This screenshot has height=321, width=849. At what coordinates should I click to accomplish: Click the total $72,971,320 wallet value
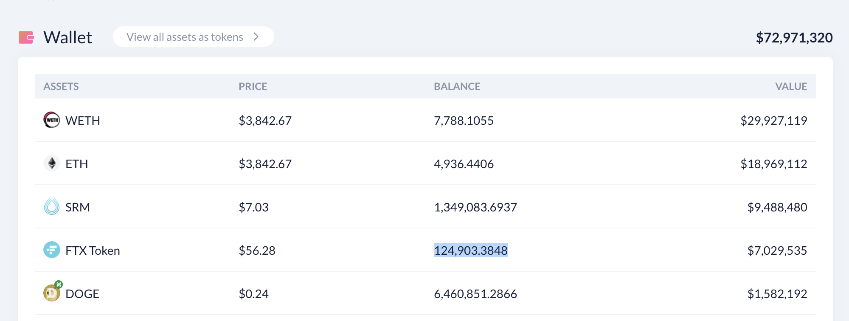click(x=794, y=38)
